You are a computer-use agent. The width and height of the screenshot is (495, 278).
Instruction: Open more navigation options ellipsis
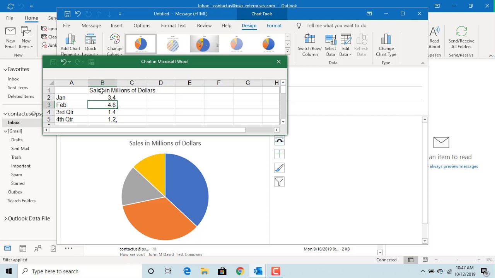(68, 248)
